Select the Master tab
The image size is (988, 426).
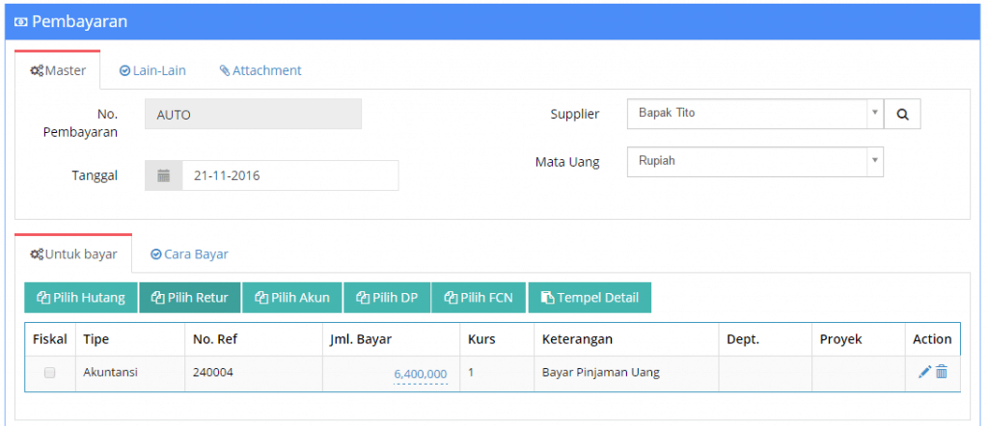57,70
